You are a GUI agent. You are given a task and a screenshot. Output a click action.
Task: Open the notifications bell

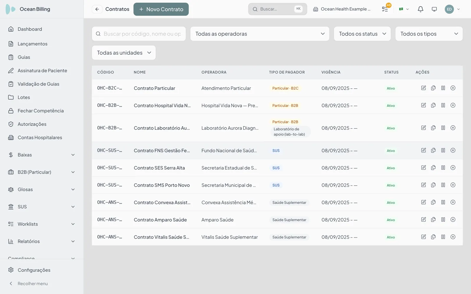(x=420, y=9)
